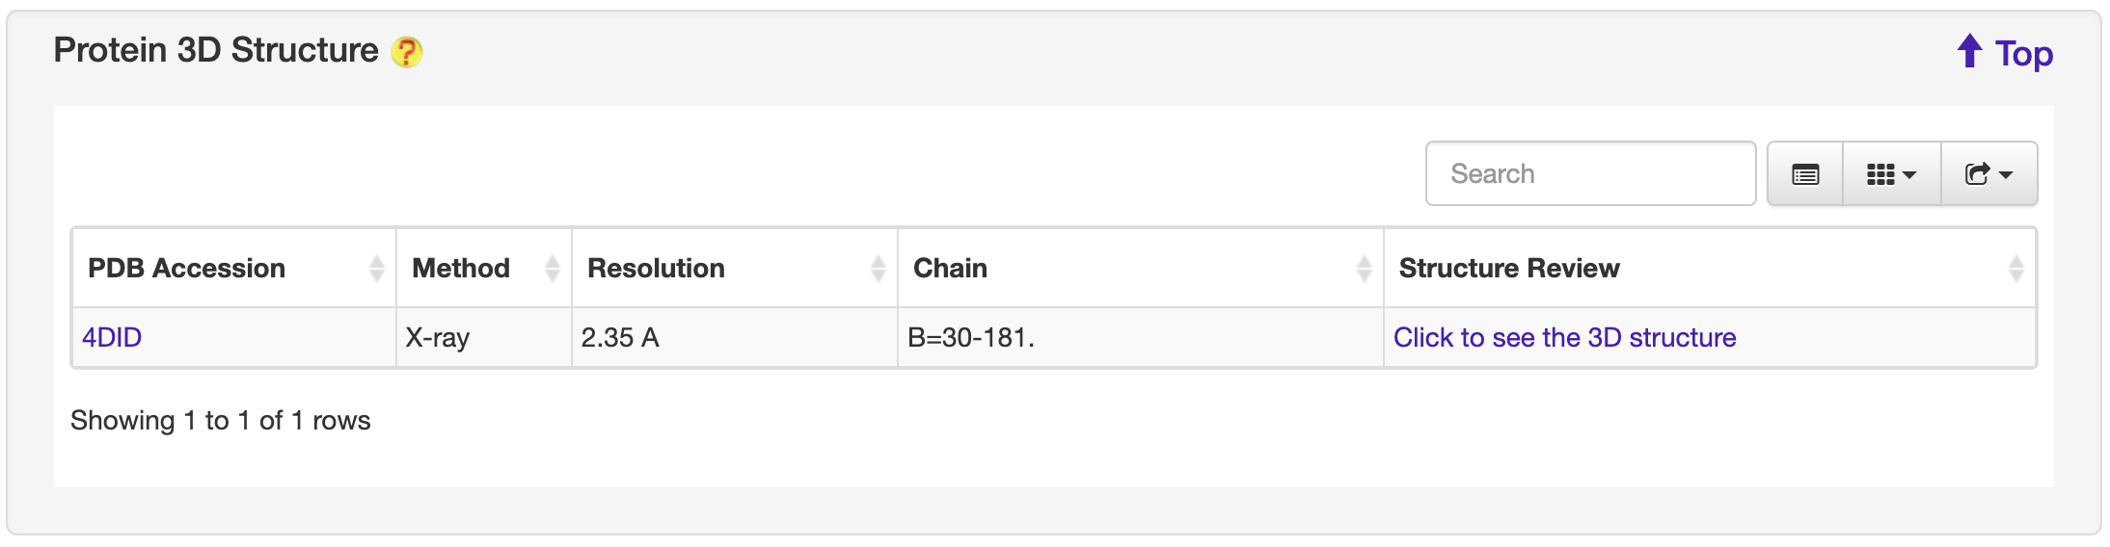The image size is (2110, 547).
Task: Sort table by Method header text
Action: [x=461, y=269]
